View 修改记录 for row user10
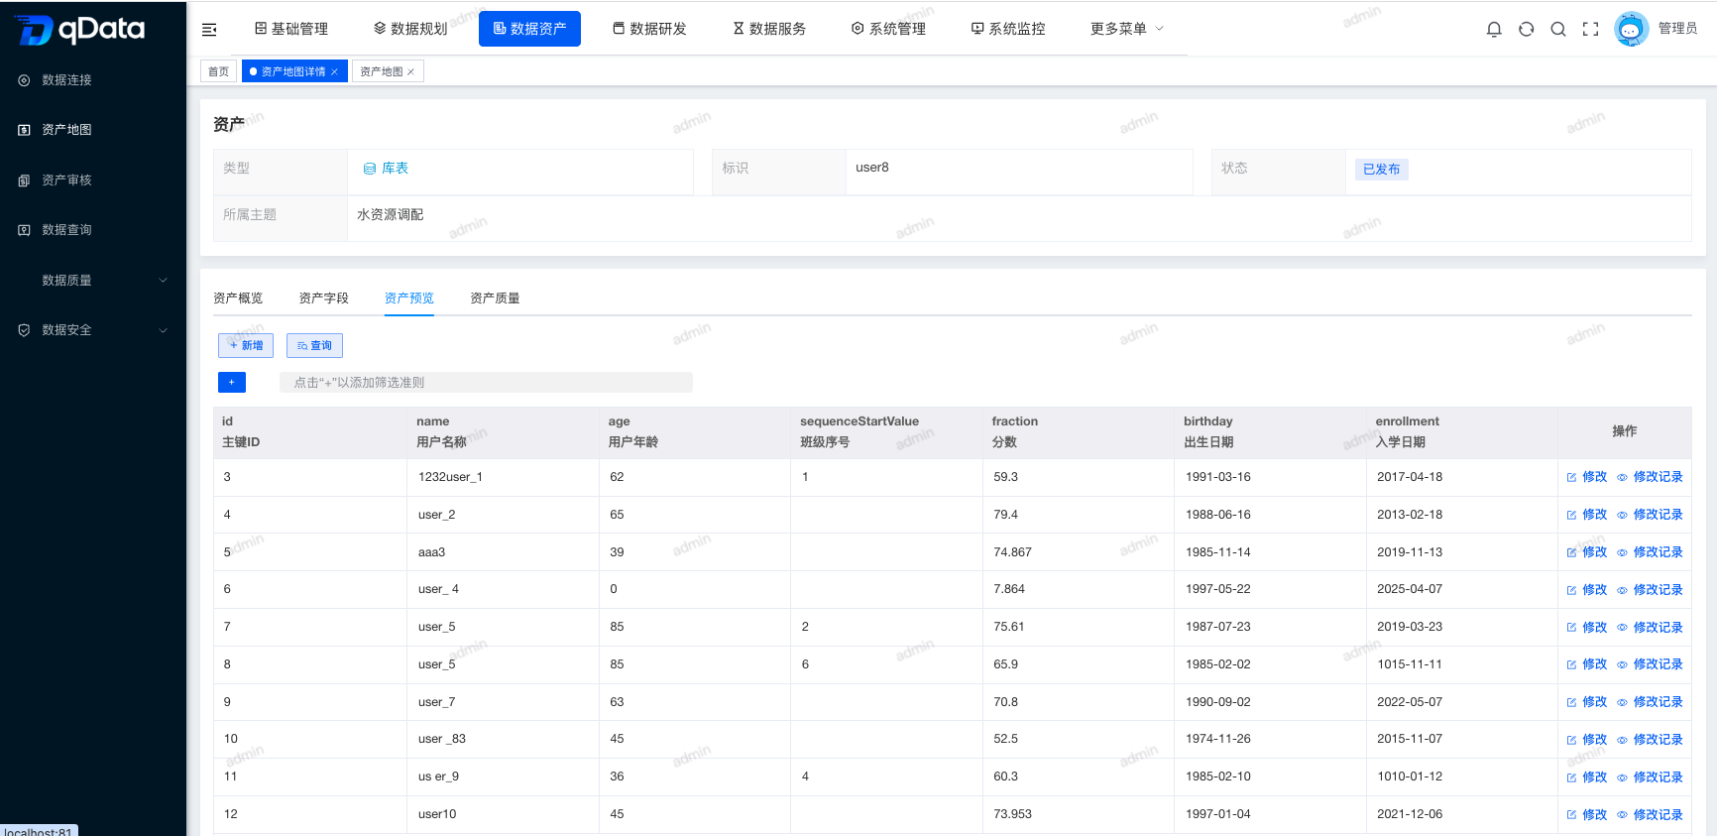This screenshot has height=836, width=1717. (1651, 815)
